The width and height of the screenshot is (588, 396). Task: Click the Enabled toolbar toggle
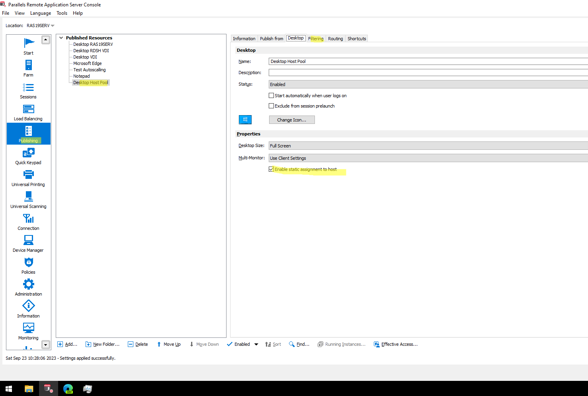(x=238, y=344)
